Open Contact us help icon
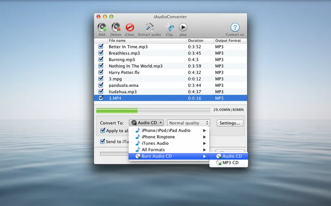 [235, 27]
